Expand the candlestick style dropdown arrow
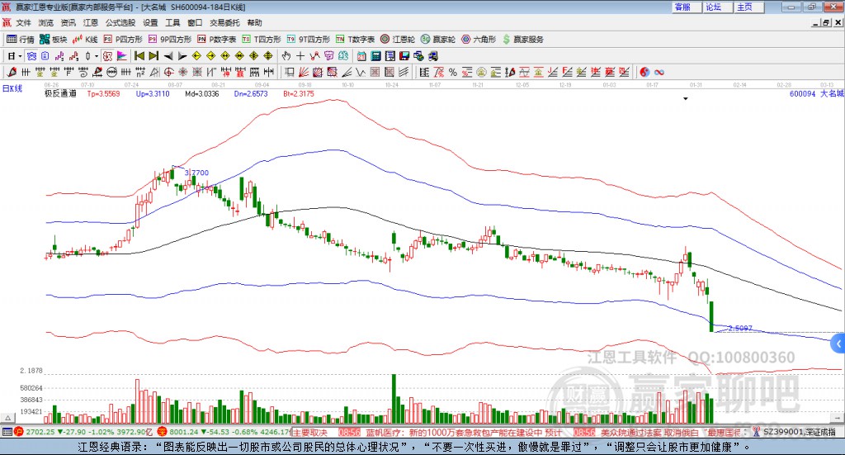The height and width of the screenshot is (455, 845). tap(96, 55)
